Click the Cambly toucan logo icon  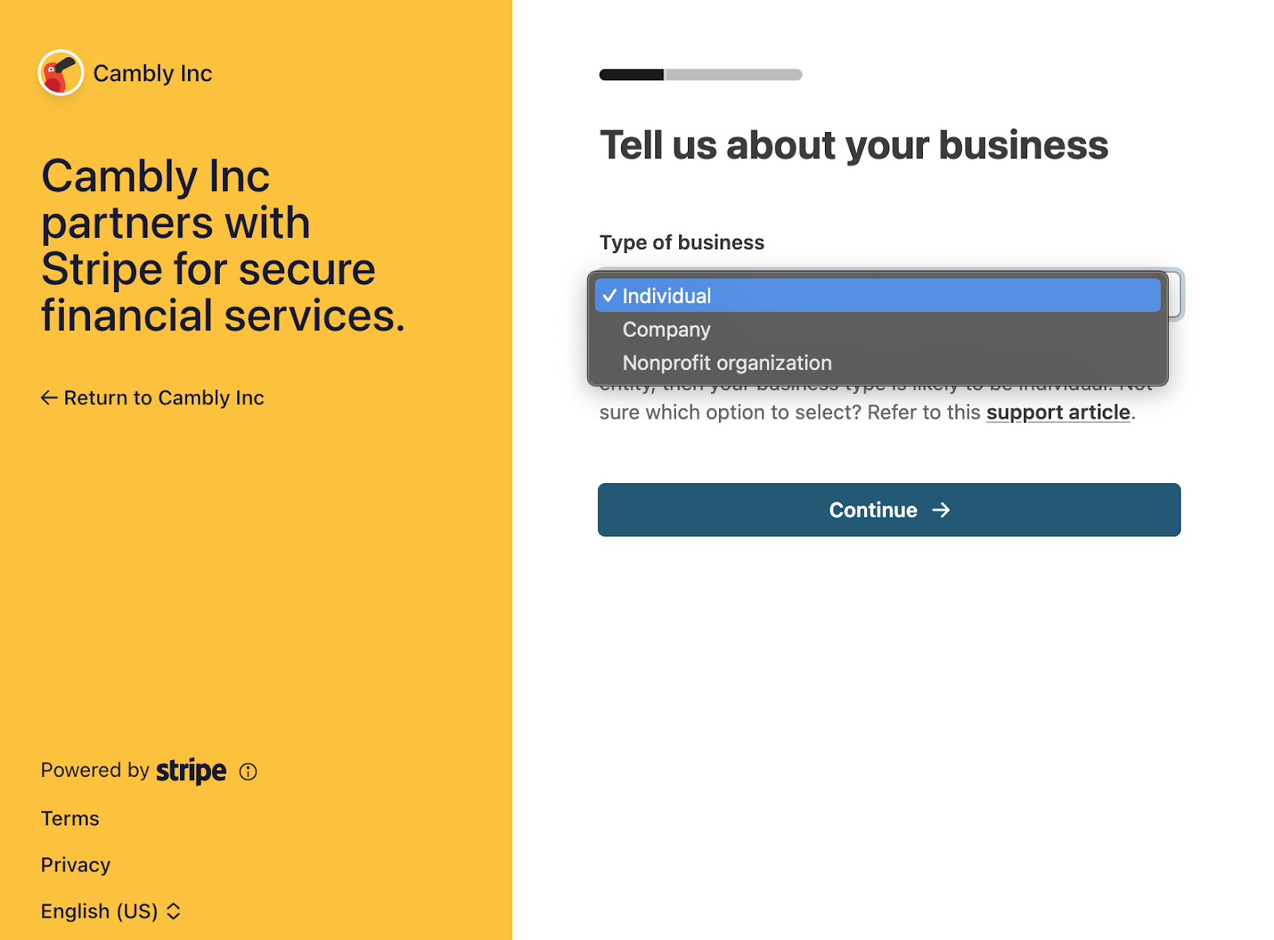point(61,72)
